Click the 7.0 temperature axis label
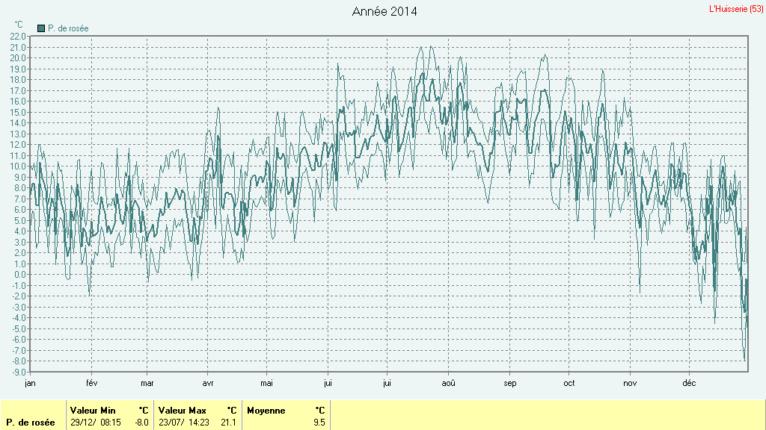The image size is (766, 430). (20, 199)
